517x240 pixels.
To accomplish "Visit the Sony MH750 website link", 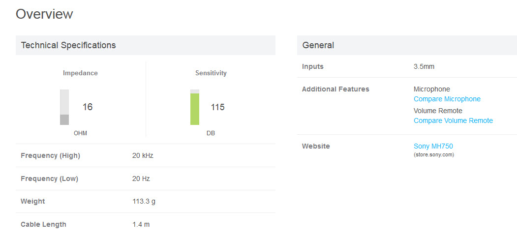I will [x=433, y=146].
